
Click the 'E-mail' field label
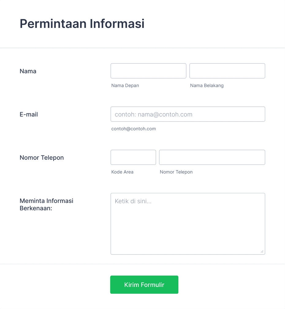click(x=29, y=114)
